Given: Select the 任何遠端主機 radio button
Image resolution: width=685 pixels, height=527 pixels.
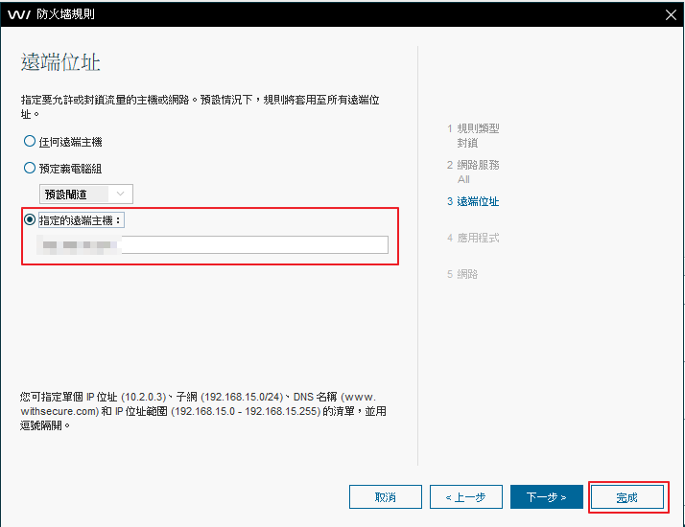Looking at the screenshot, I should [30, 142].
